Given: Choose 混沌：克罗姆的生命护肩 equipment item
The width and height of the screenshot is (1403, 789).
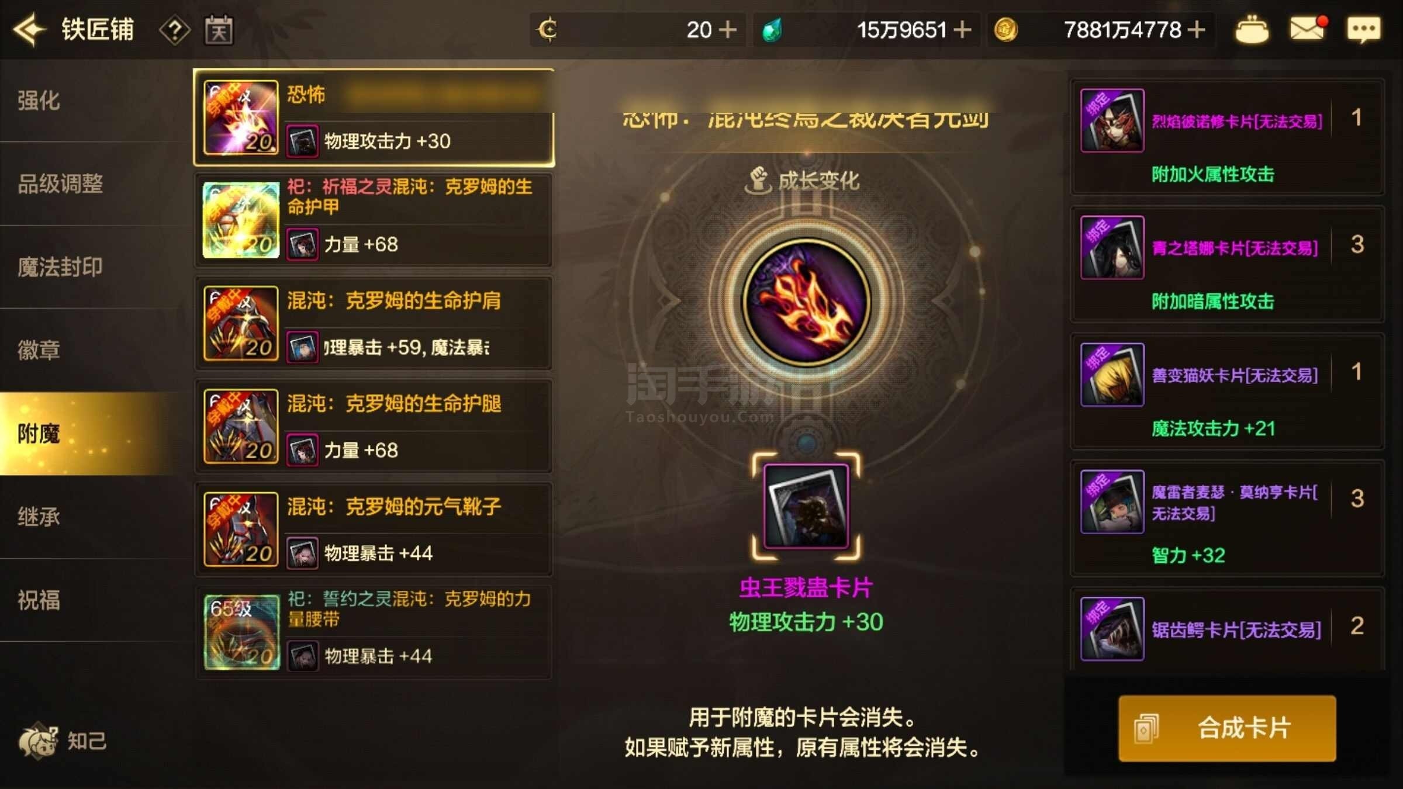Looking at the screenshot, I should 374,324.
